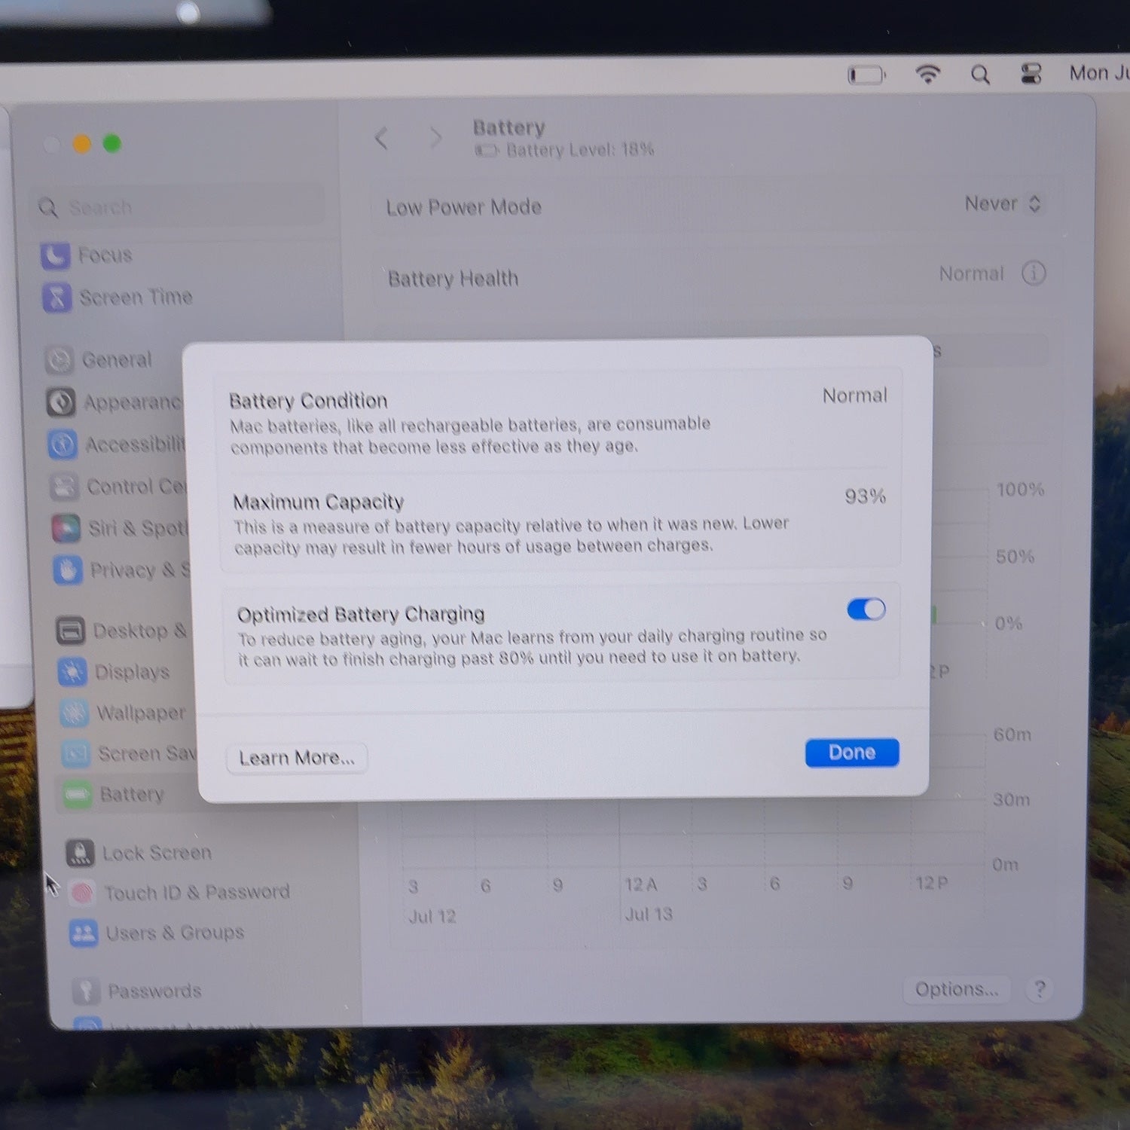1130x1130 pixels.
Task: Open Screen Saver settings icon
Action: tap(76, 753)
